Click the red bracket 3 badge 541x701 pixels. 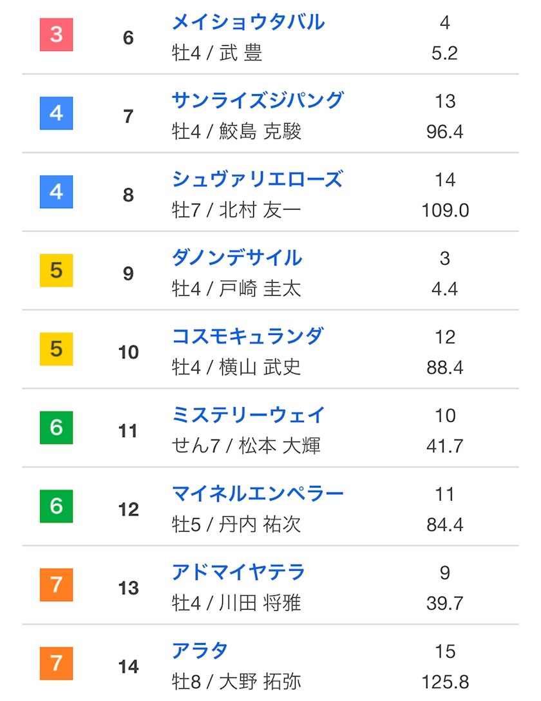57,35
